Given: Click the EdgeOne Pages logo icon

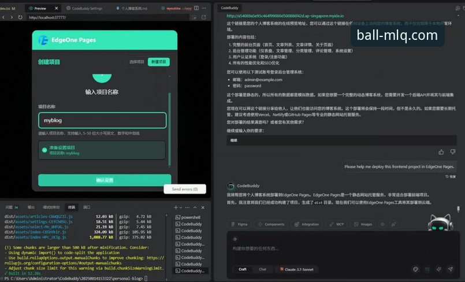Looking at the screenshot, I should click(x=43, y=40).
